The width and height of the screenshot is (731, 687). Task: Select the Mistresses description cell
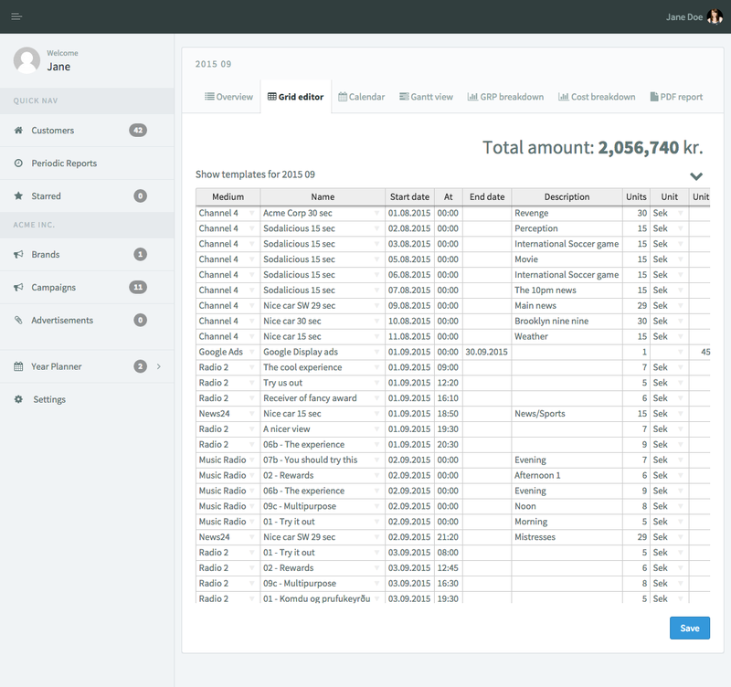coord(567,537)
